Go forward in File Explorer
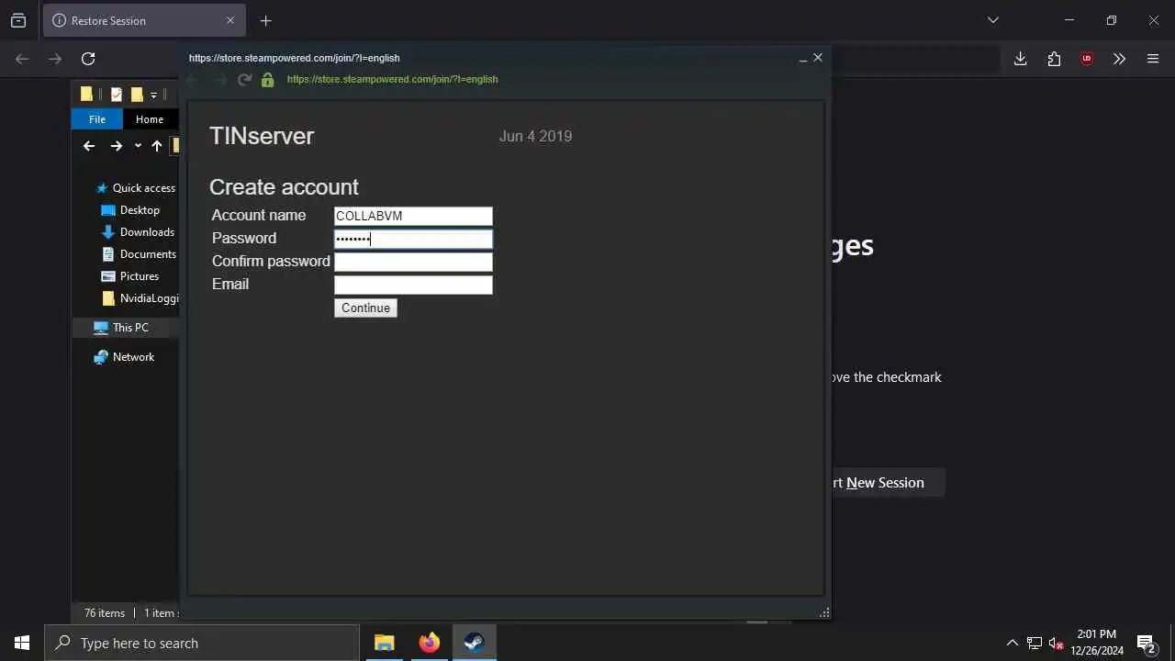The width and height of the screenshot is (1175, 661). point(116,146)
